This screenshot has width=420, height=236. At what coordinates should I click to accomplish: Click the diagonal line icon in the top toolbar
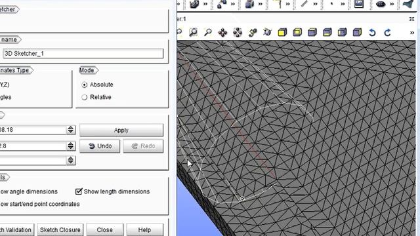(x=304, y=4)
